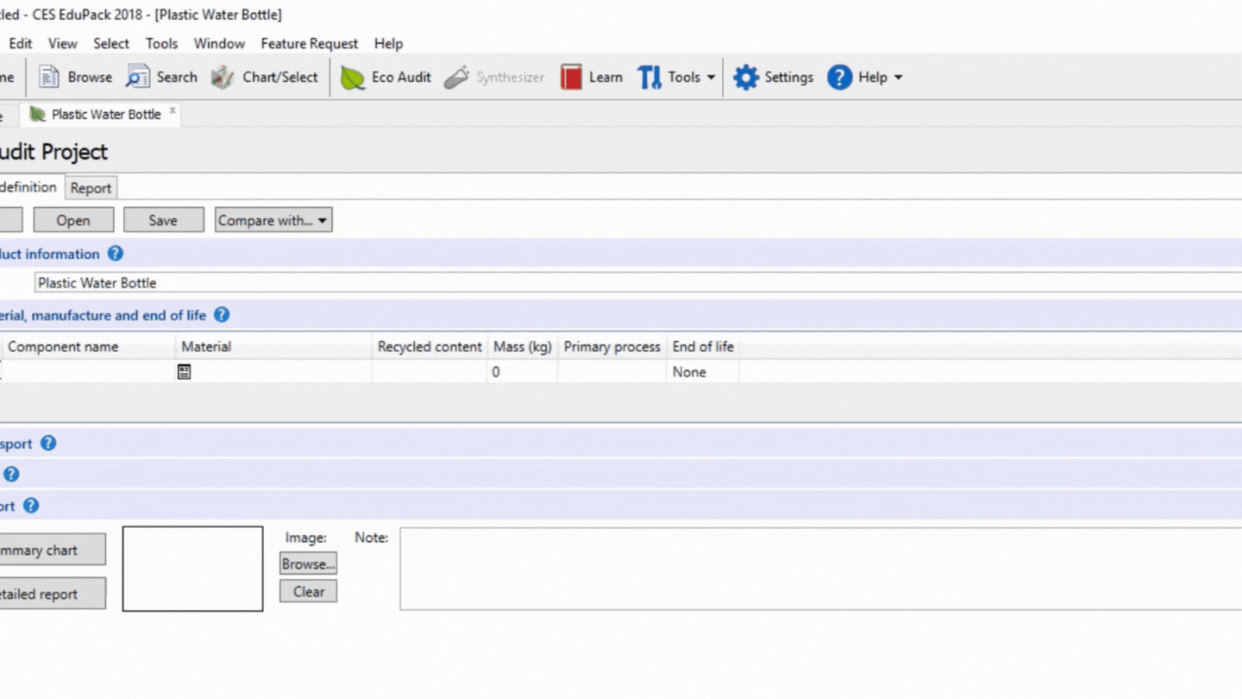1242x699 pixels.
Task: Click the Save button
Action: click(x=163, y=220)
